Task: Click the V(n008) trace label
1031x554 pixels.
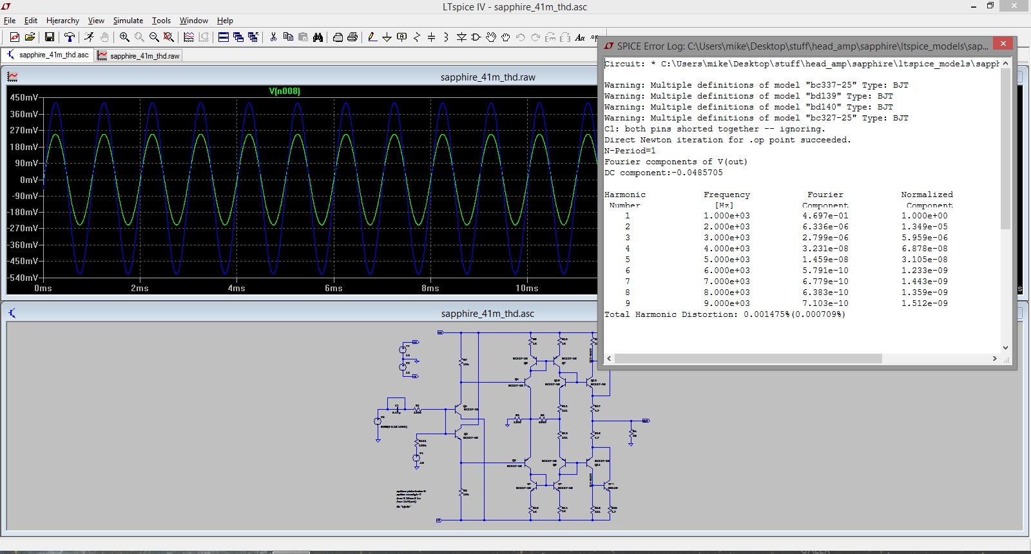Action: [x=285, y=91]
